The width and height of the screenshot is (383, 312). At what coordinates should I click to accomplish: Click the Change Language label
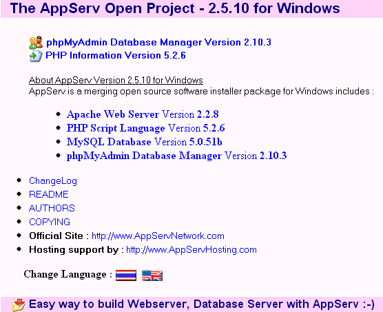tap(68, 274)
